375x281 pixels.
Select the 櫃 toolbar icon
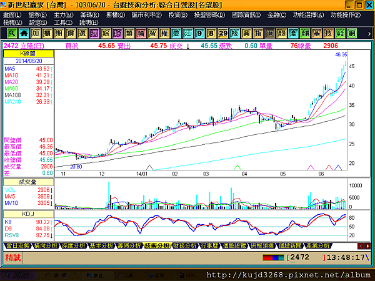coord(47,33)
